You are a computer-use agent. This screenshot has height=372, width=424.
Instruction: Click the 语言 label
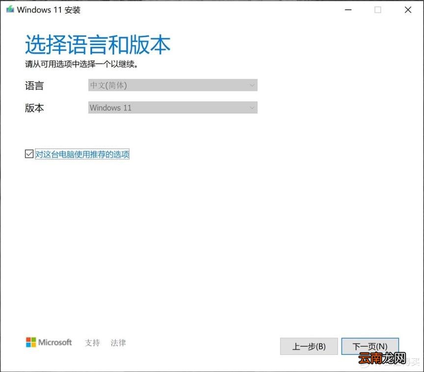tap(34, 86)
